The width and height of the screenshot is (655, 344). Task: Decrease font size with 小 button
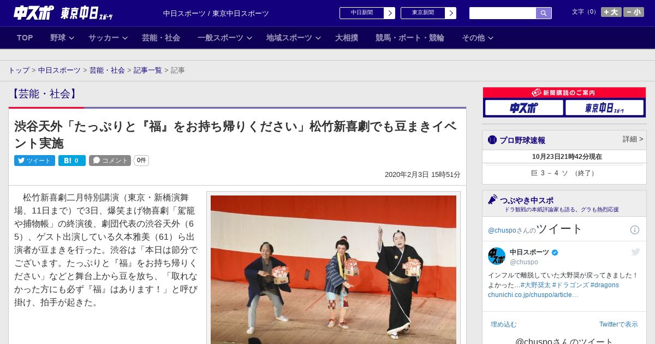click(x=634, y=12)
